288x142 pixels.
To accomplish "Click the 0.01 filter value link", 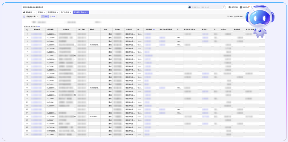I will pos(38,27).
